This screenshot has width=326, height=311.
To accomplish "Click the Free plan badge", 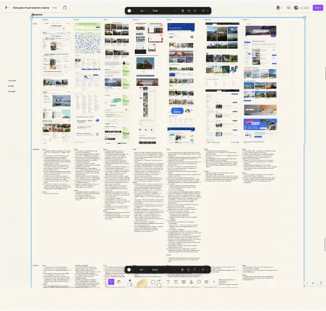I will pos(55,8).
